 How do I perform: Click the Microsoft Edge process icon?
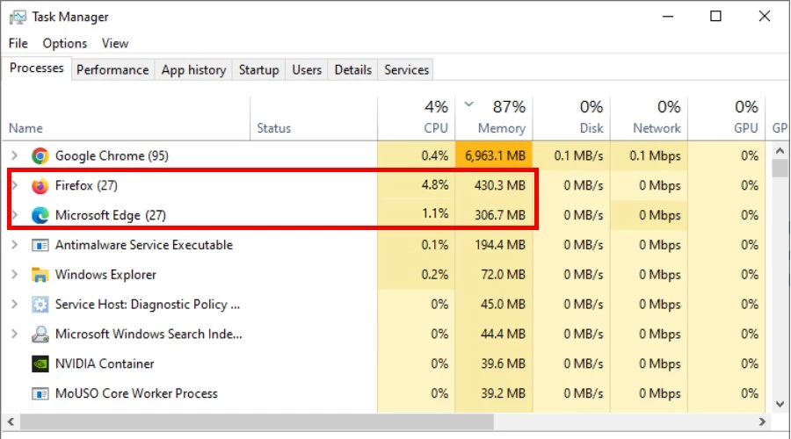(40, 215)
